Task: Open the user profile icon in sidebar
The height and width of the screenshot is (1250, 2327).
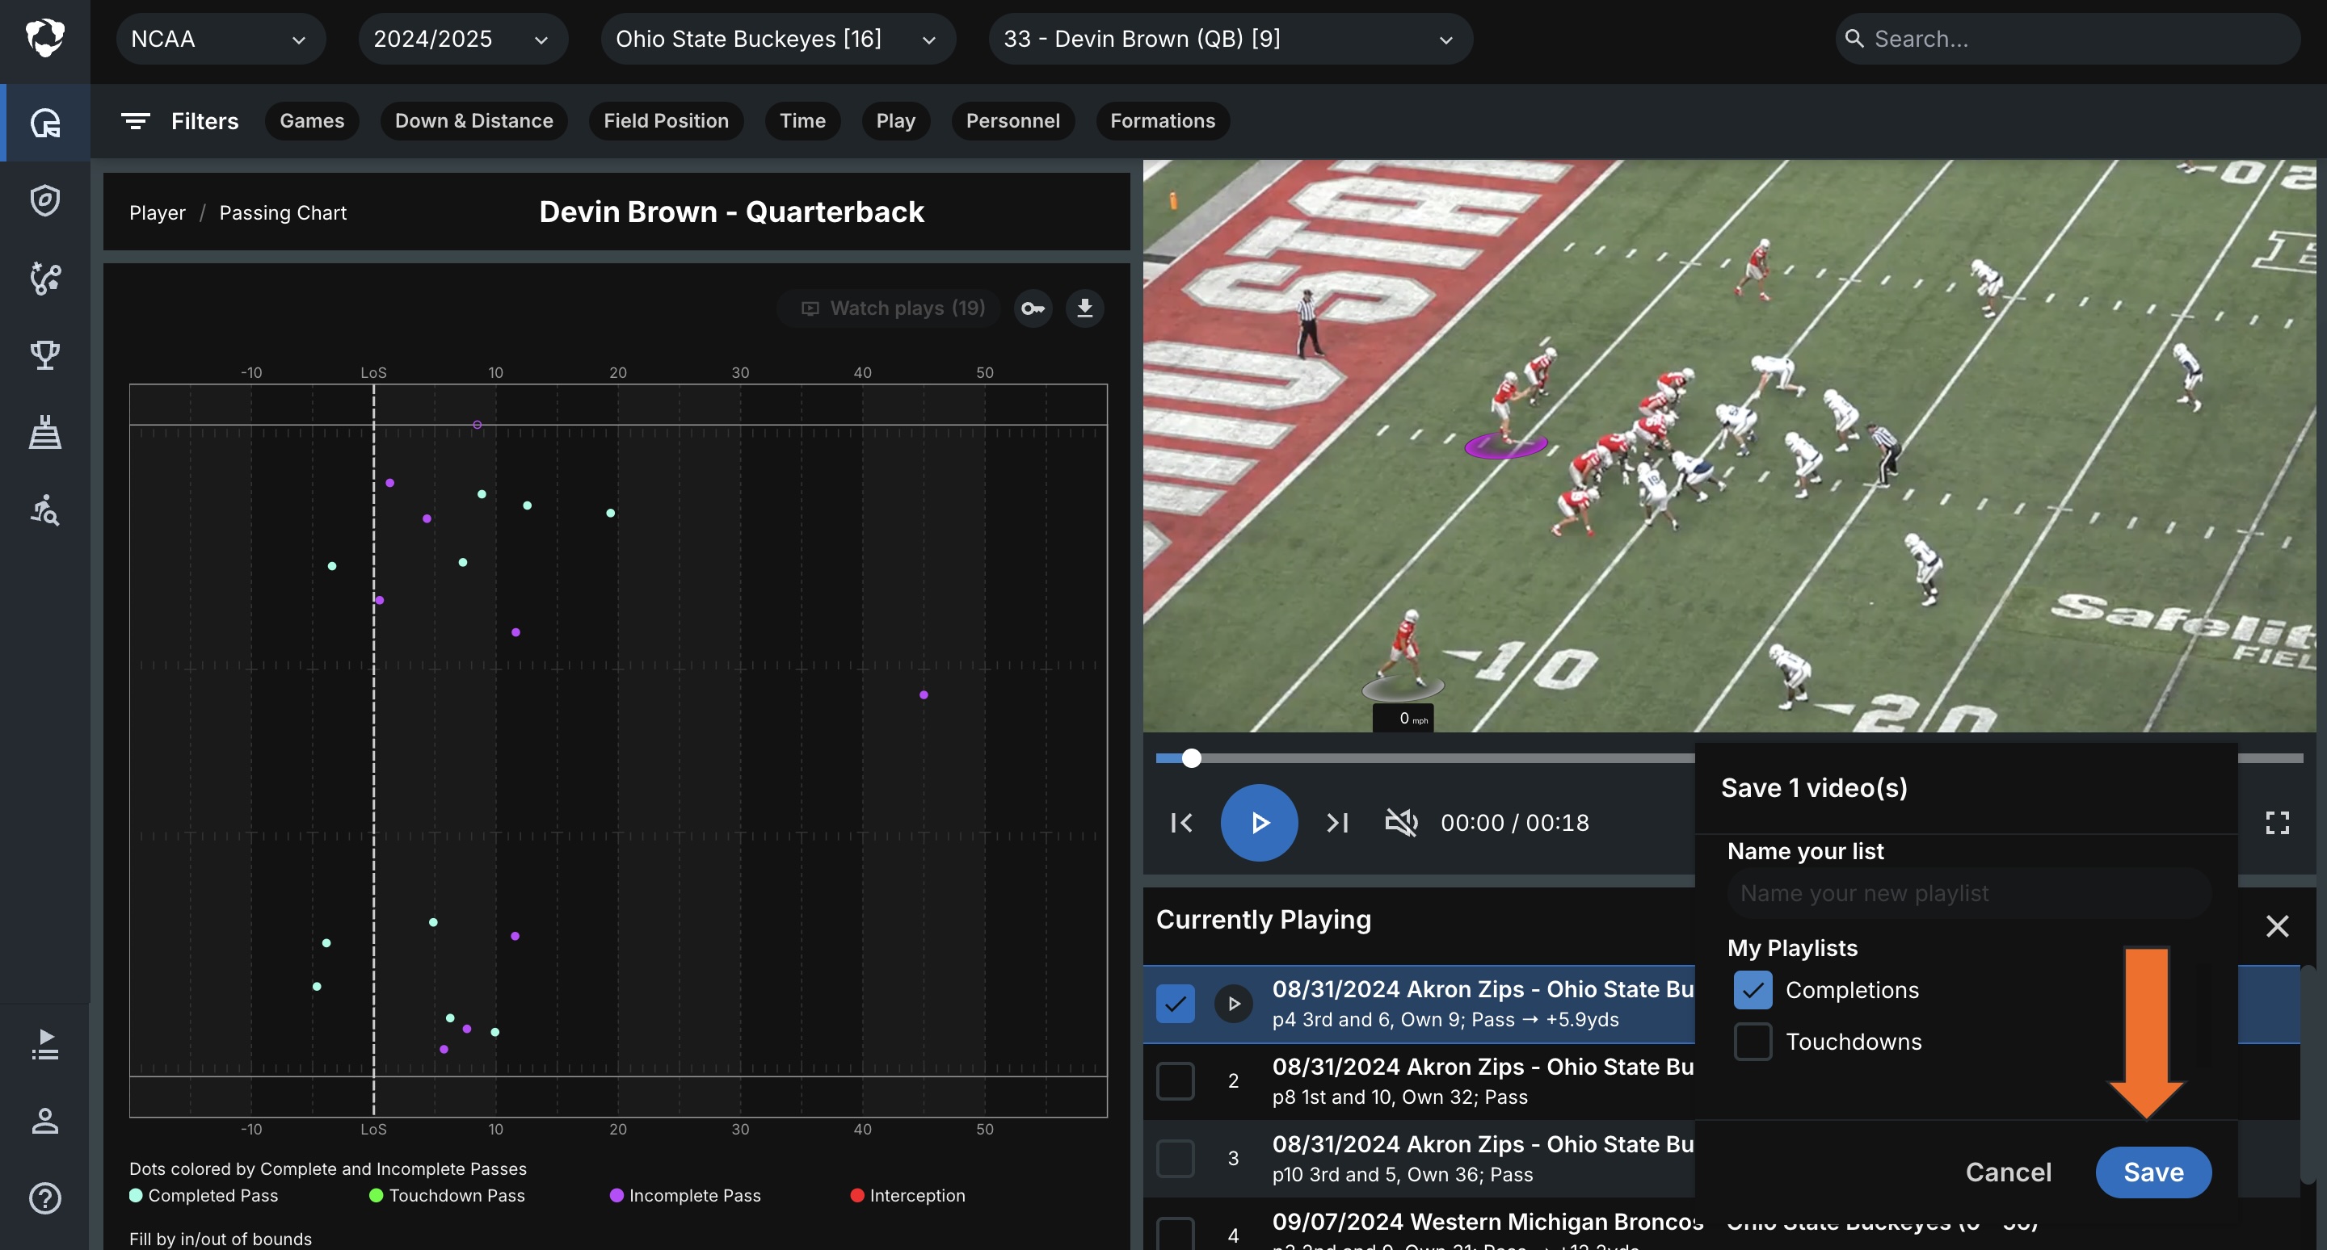Action: tap(44, 1121)
